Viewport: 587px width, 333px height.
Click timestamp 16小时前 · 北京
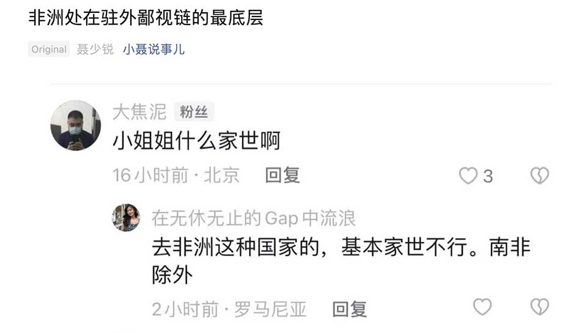coord(176,175)
